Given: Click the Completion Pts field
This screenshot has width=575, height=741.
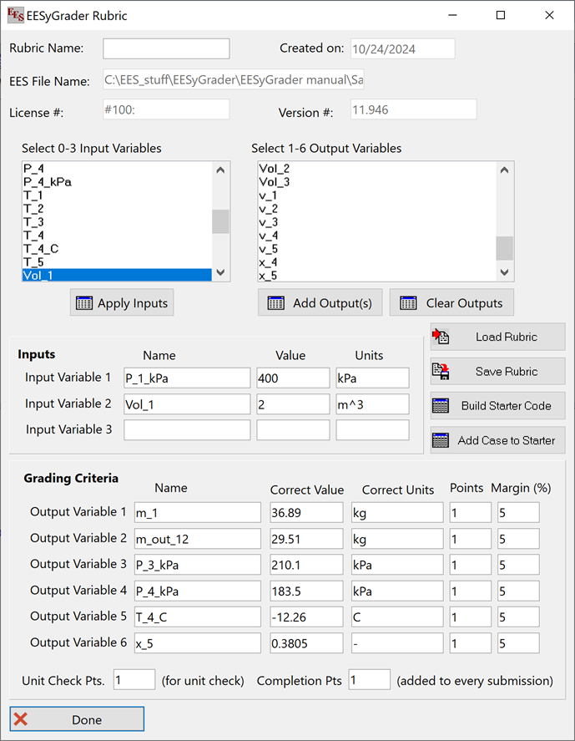Looking at the screenshot, I should point(369,680).
